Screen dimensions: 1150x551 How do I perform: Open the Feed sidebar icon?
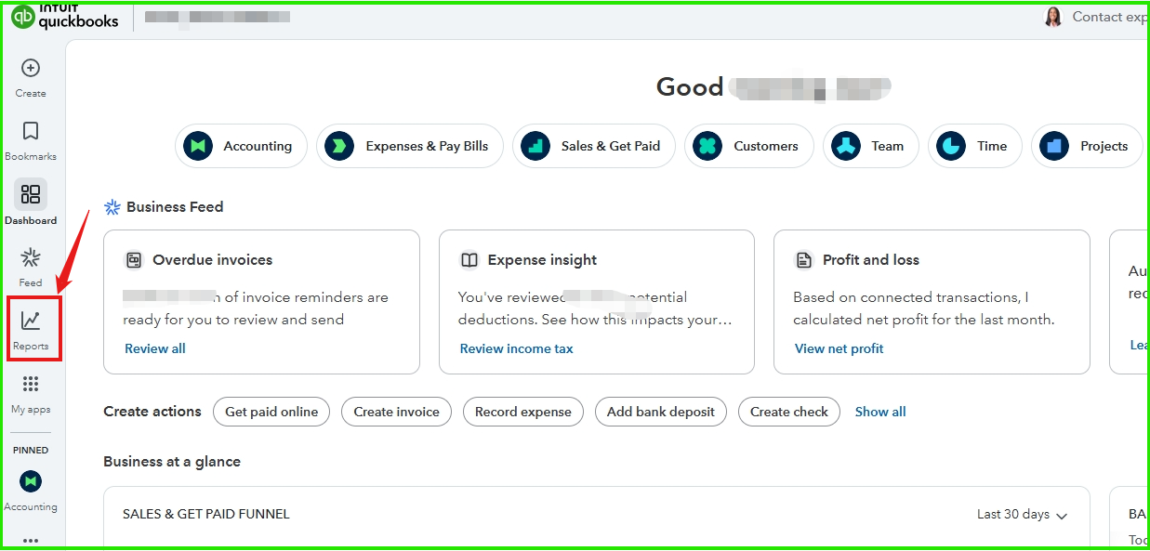31,258
